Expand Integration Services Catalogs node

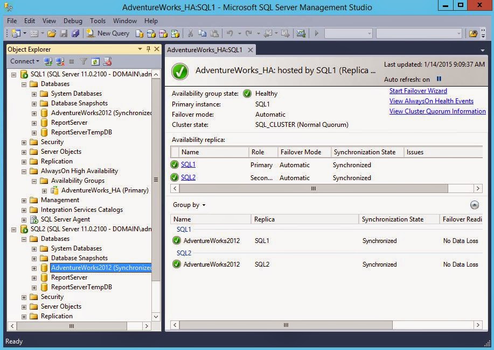pos(24,210)
